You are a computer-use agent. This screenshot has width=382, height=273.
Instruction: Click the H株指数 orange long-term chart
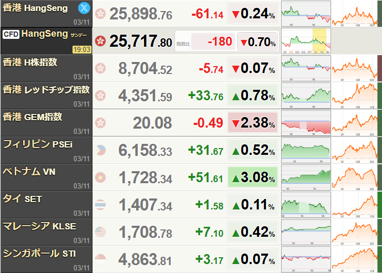pos(354,68)
